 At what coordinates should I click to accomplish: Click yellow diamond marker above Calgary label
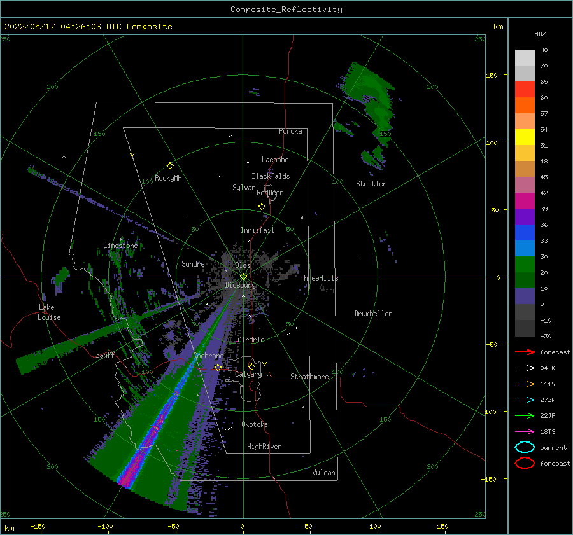click(251, 366)
